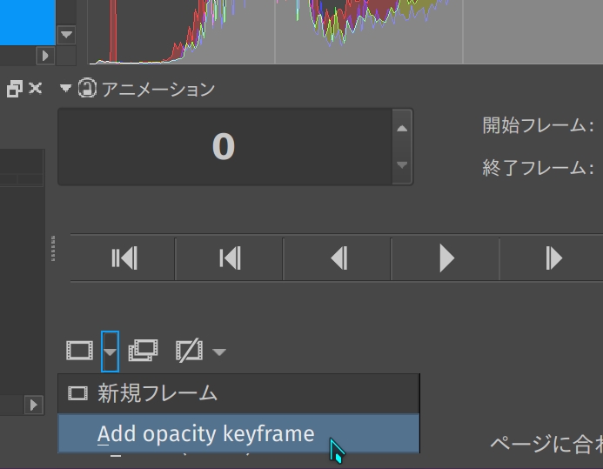Open the delete keyframe dropdown arrow

coord(219,352)
